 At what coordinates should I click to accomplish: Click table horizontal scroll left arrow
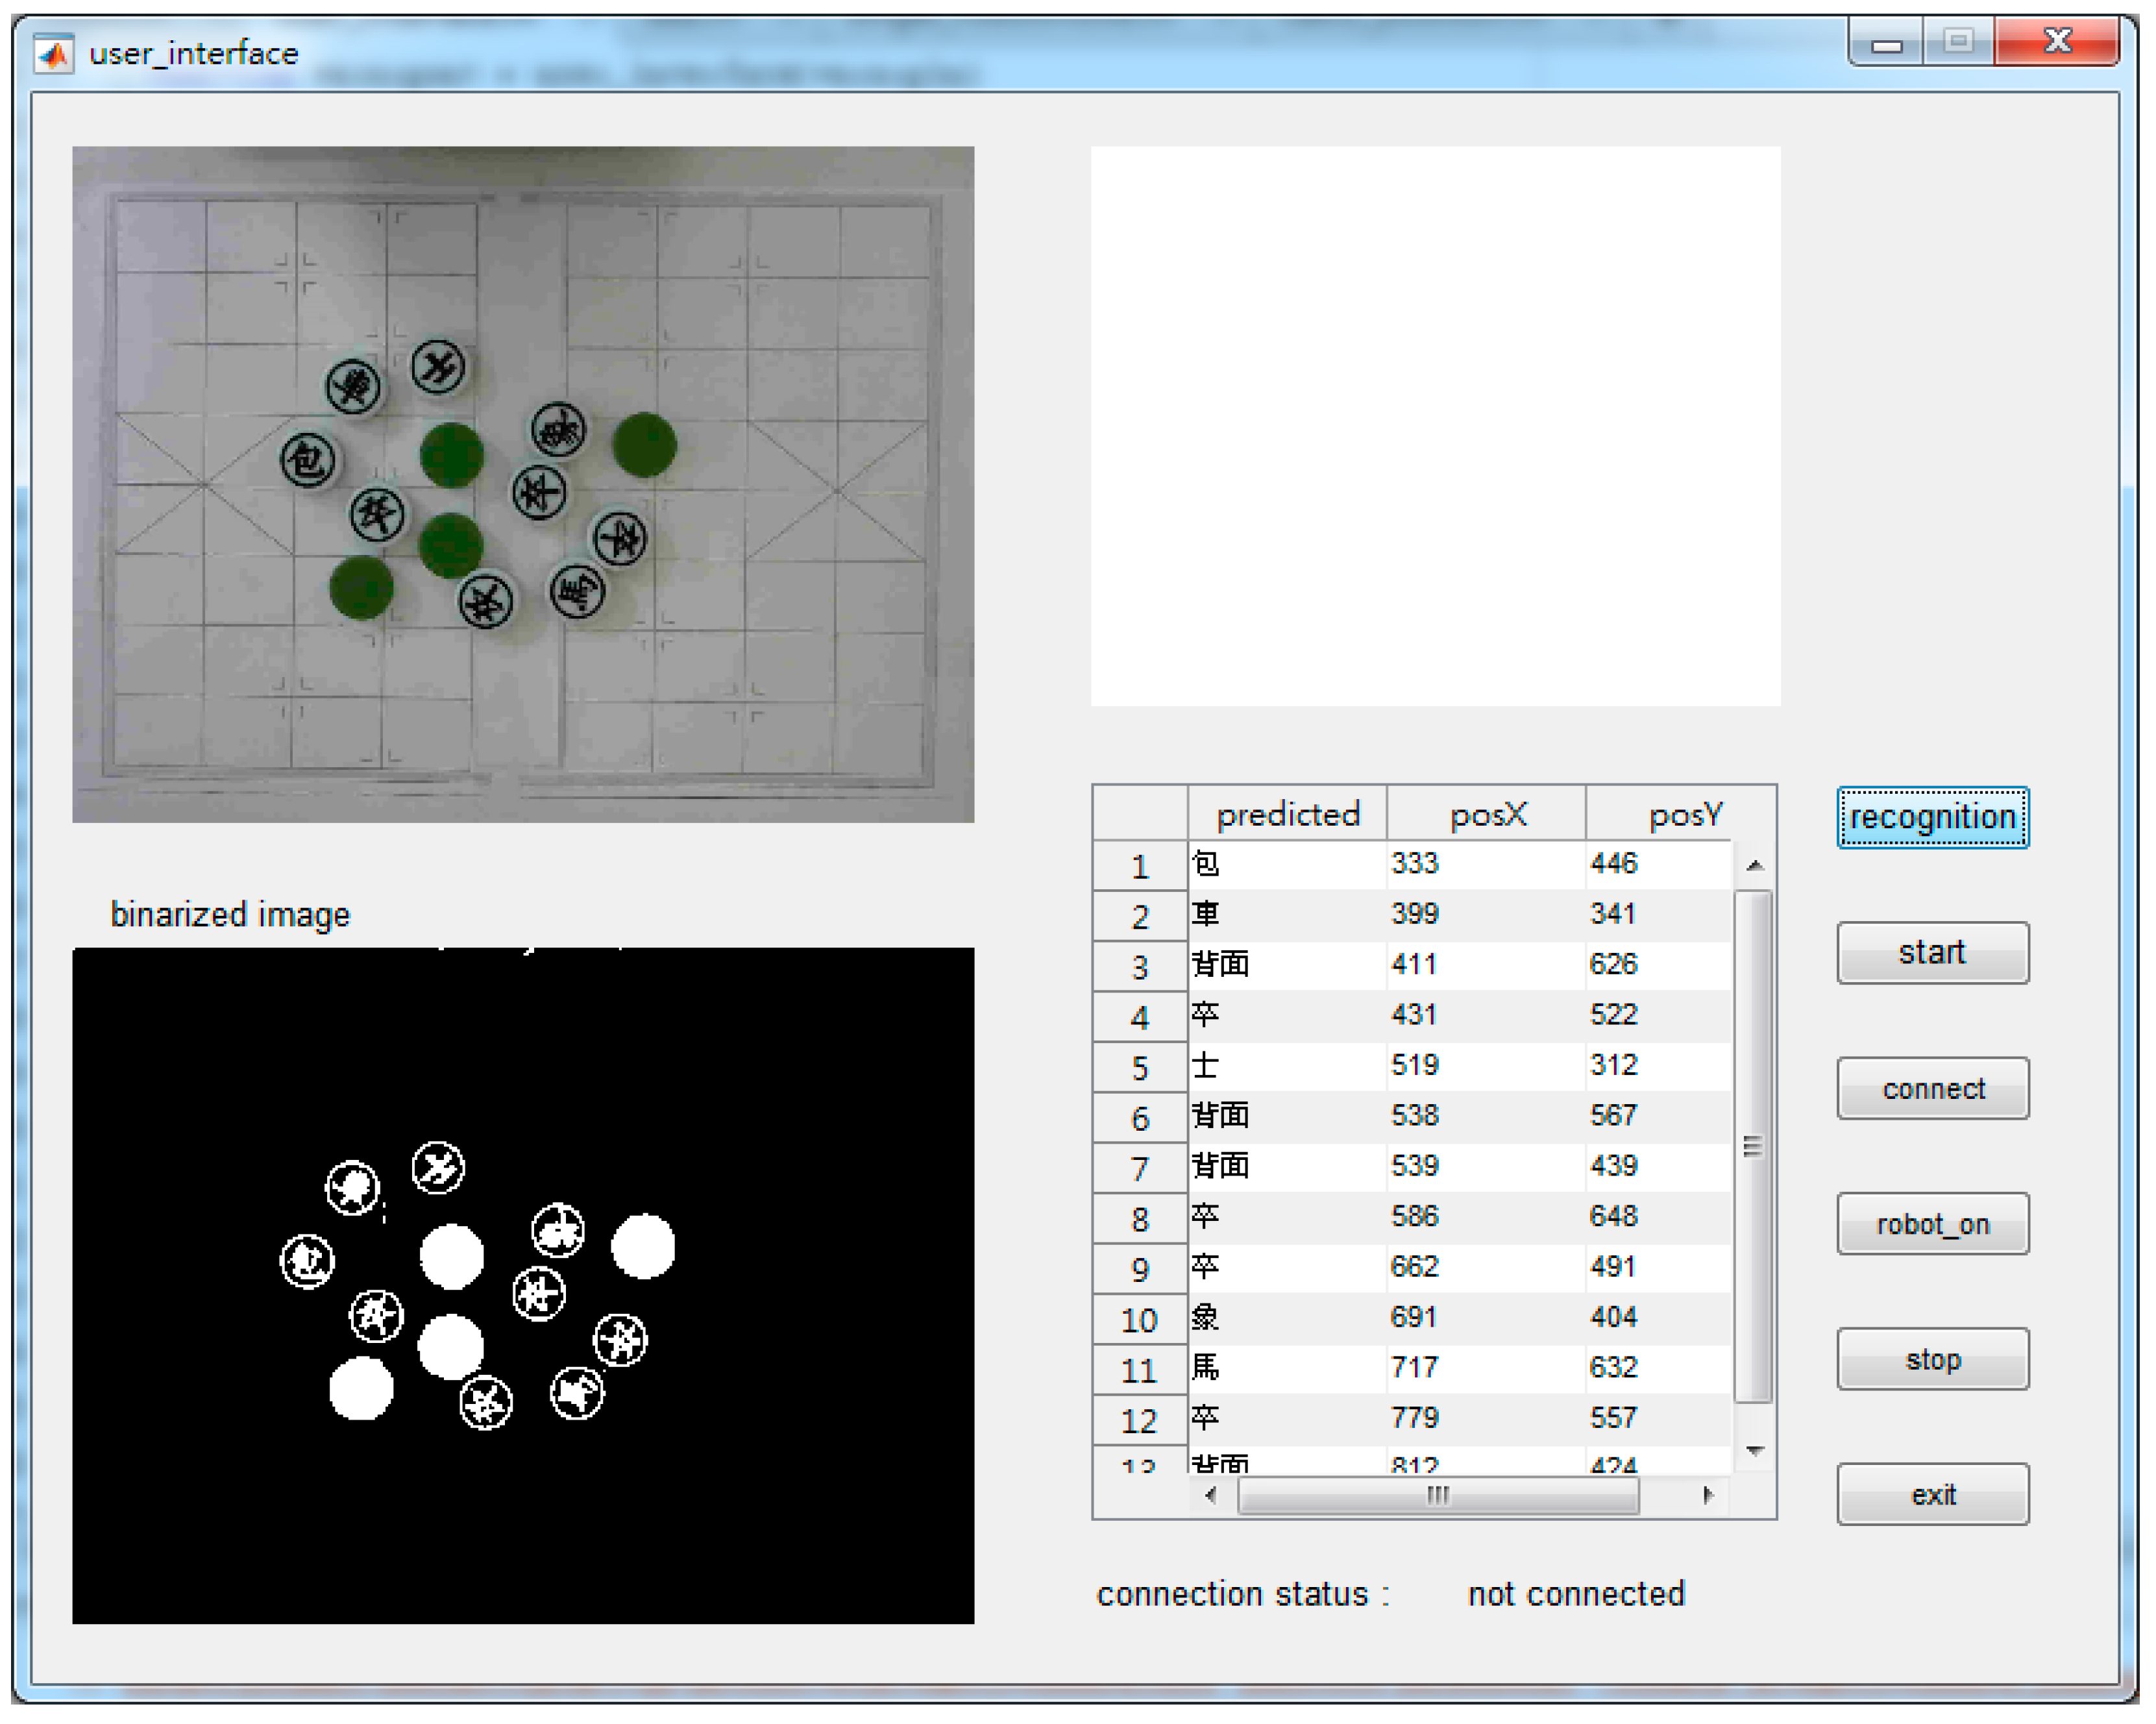coord(1211,1495)
